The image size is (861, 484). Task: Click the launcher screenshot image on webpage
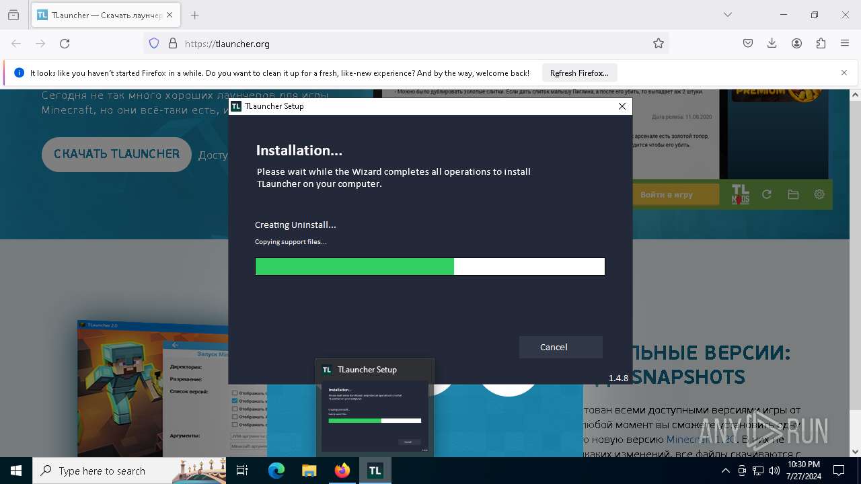click(x=153, y=389)
